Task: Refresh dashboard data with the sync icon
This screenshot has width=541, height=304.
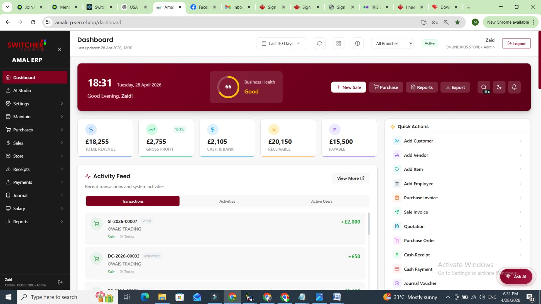Action: [x=319, y=43]
